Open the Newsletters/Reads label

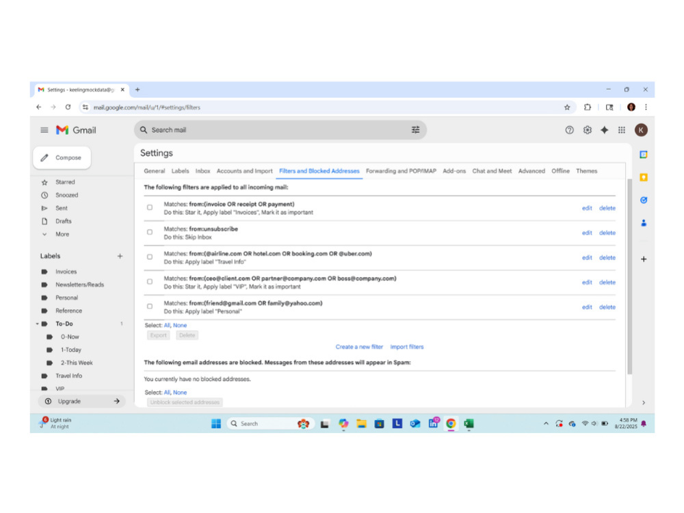(79, 285)
